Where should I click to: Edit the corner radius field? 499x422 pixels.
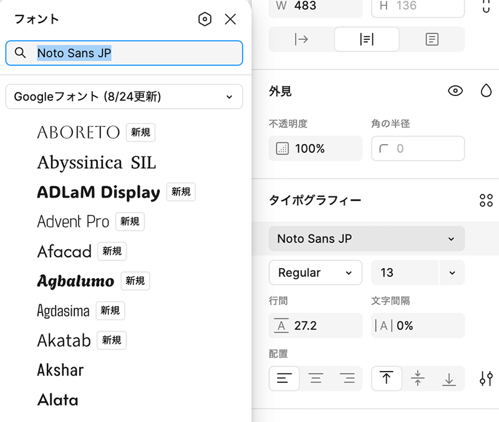coord(418,148)
